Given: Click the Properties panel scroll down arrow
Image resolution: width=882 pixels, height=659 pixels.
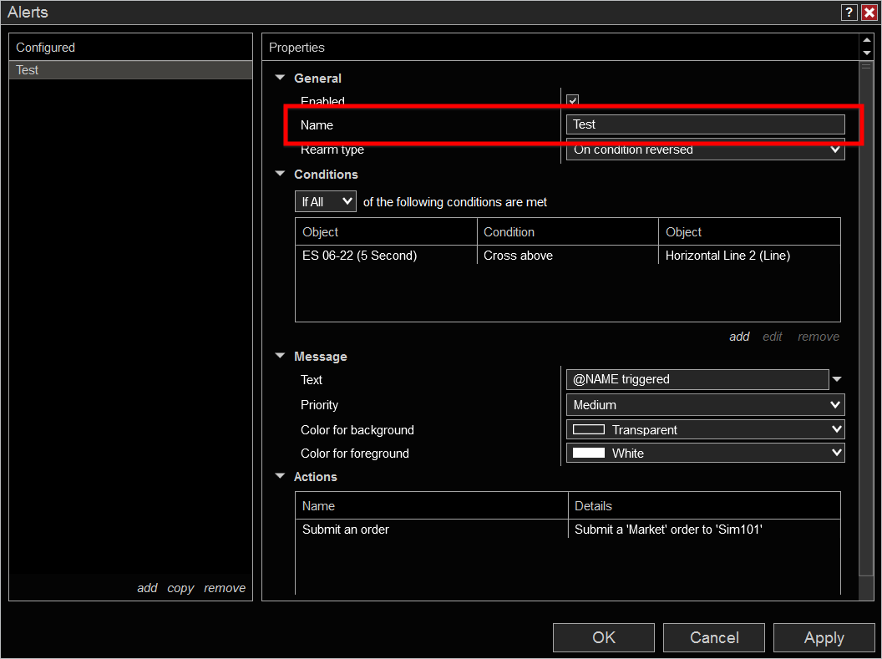Looking at the screenshot, I should pyautogui.click(x=867, y=53).
